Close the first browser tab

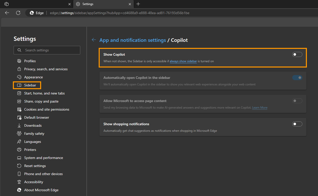click(x=70, y=4)
